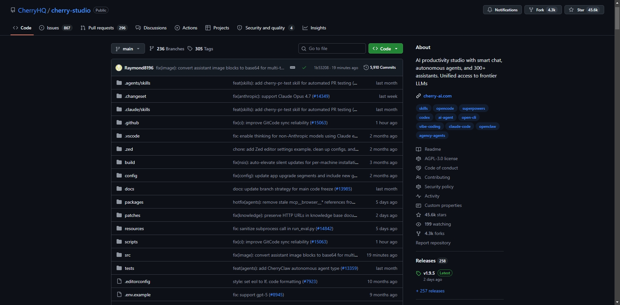Open pull request #14349 link

click(x=321, y=96)
